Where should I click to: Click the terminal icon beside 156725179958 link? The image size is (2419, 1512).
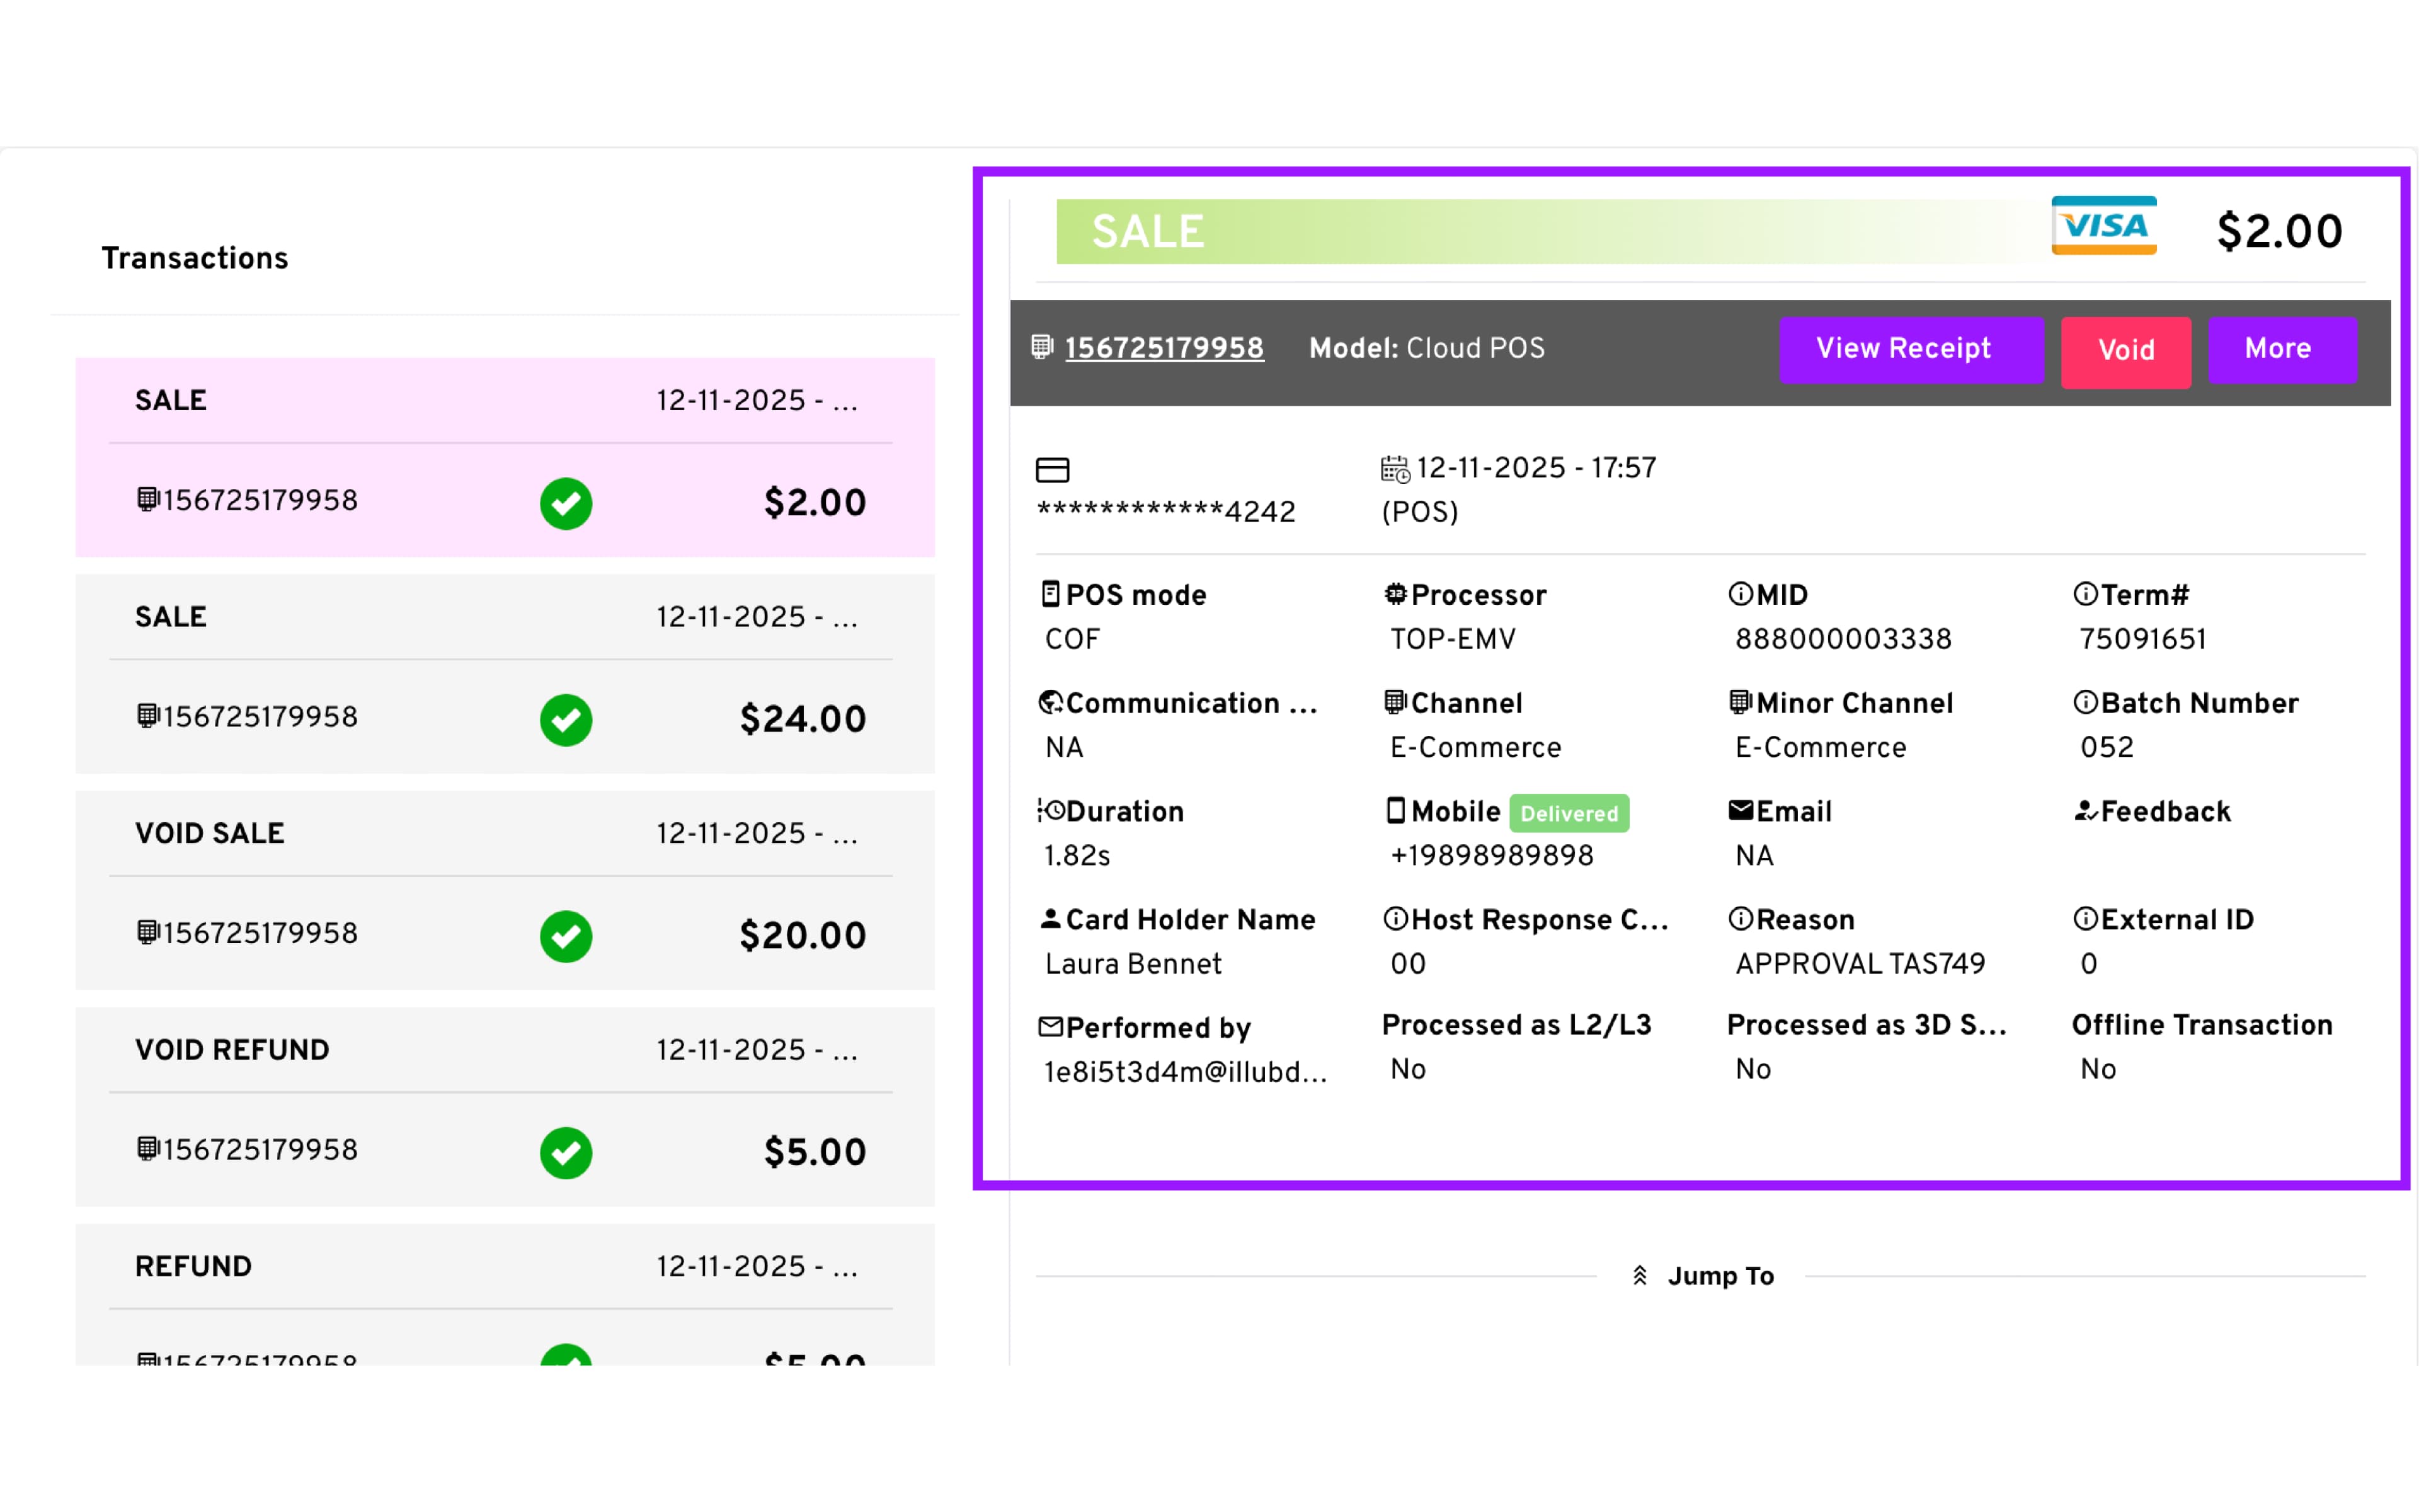pos(1041,347)
